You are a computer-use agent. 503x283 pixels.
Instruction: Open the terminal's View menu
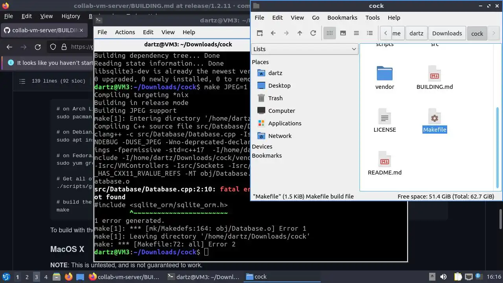point(168,32)
